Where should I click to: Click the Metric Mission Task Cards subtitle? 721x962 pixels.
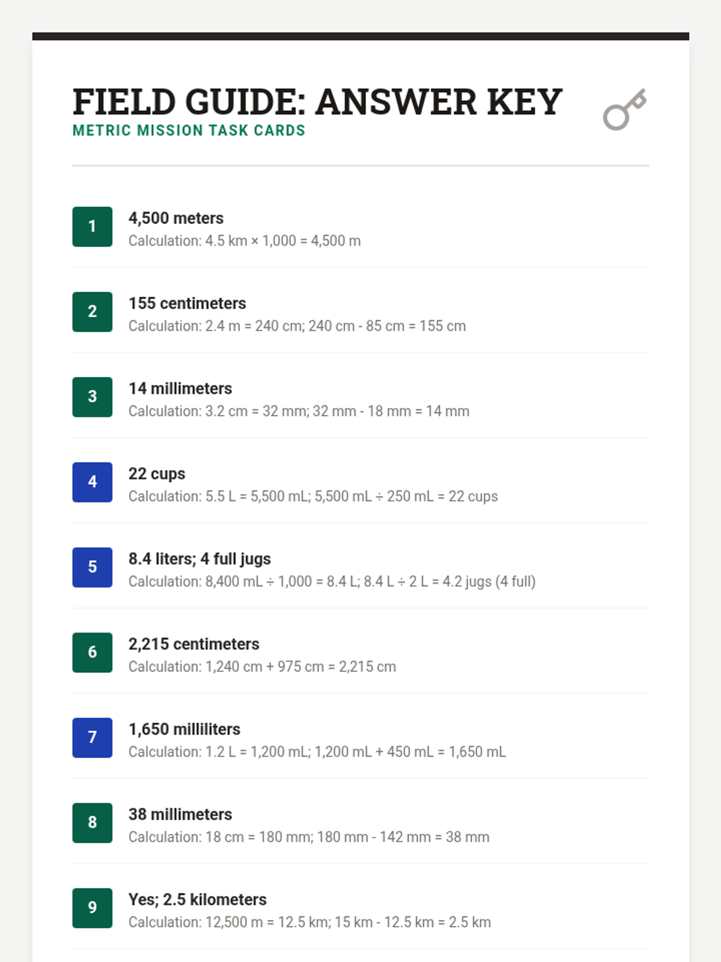coord(189,130)
